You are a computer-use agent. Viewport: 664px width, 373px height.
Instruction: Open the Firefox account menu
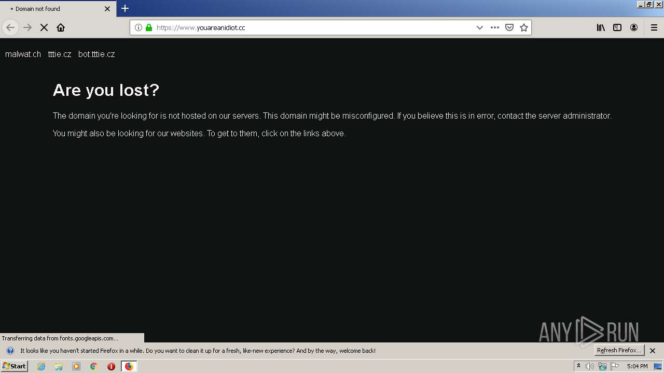tap(634, 27)
